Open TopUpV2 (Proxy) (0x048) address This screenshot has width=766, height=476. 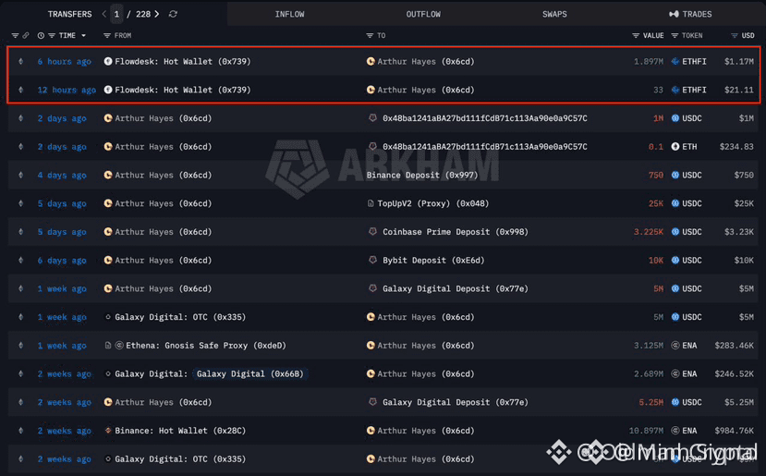coord(432,203)
